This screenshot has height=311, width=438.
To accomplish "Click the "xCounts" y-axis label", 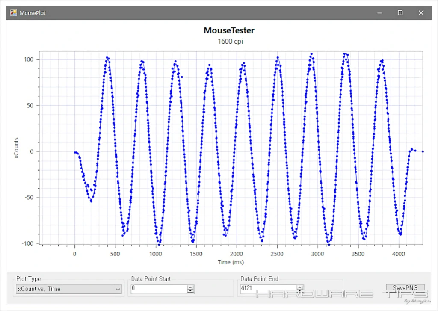I will click(x=16, y=148).
